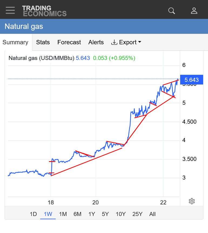Open search with magnifier icon
Screen dimensions: 208x233
tap(172, 11)
